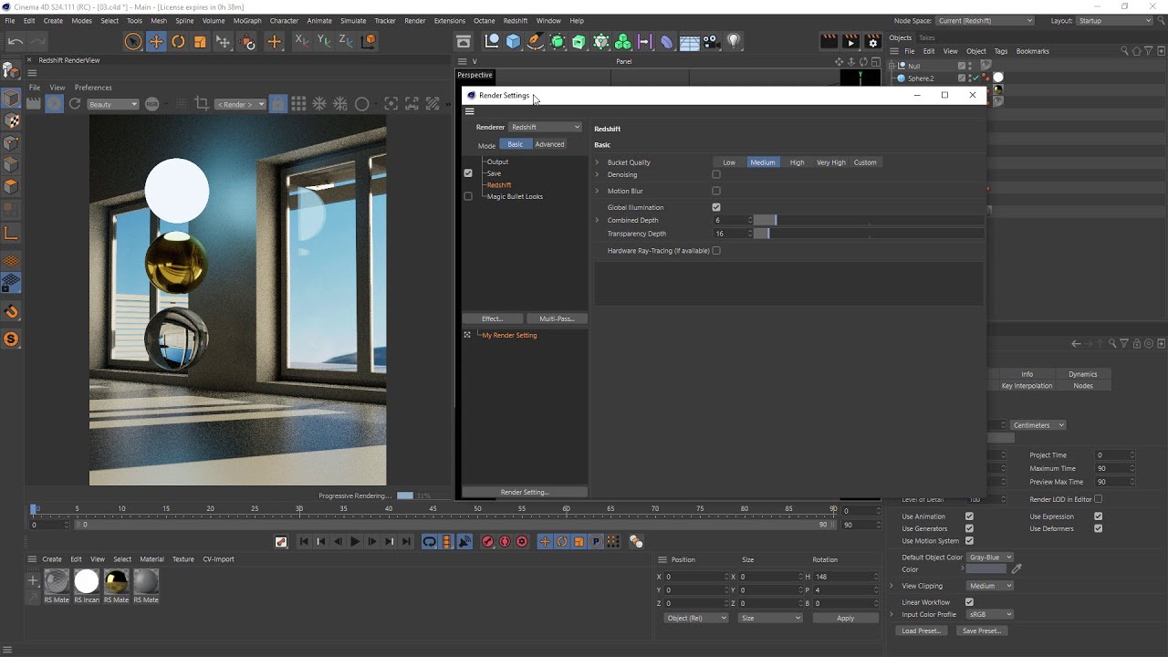Open the Input Color Profile sRGB dropdown

click(x=990, y=614)
